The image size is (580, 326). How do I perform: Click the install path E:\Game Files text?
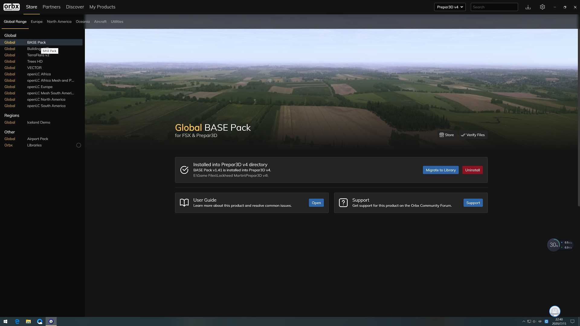(230, 176)
